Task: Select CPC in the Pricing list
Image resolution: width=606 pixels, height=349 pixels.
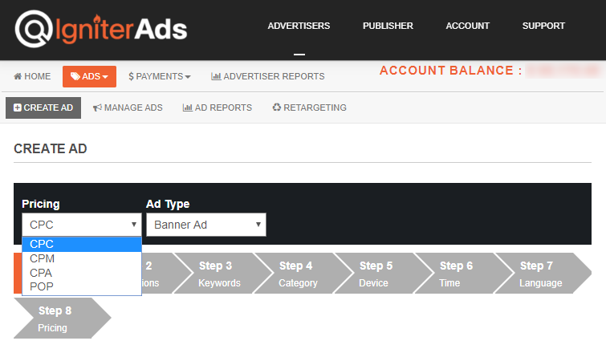Action: click(82, 244)
